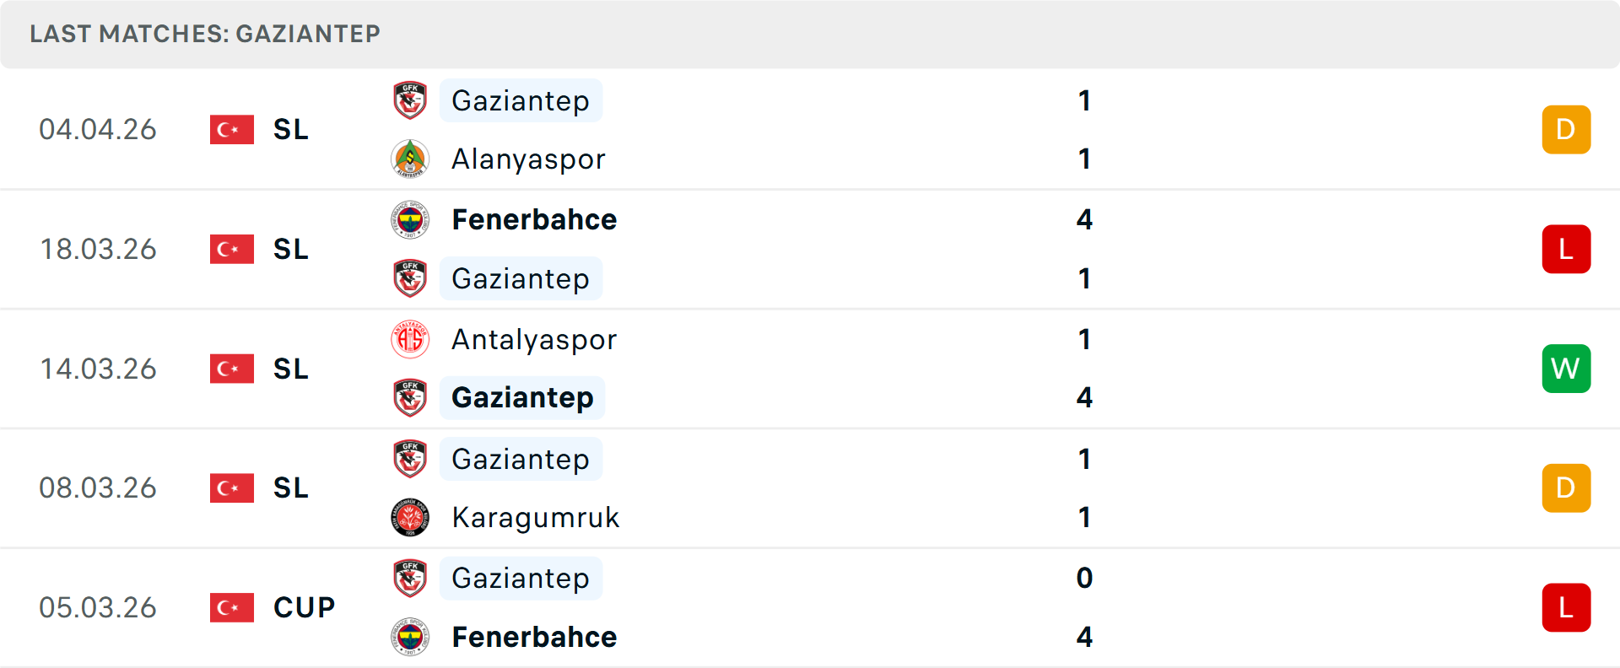The width and height of the screenshot is (1620, 668).
Task: Click the L badge for 05.03.26 cup match
Action: (1566, 607)
